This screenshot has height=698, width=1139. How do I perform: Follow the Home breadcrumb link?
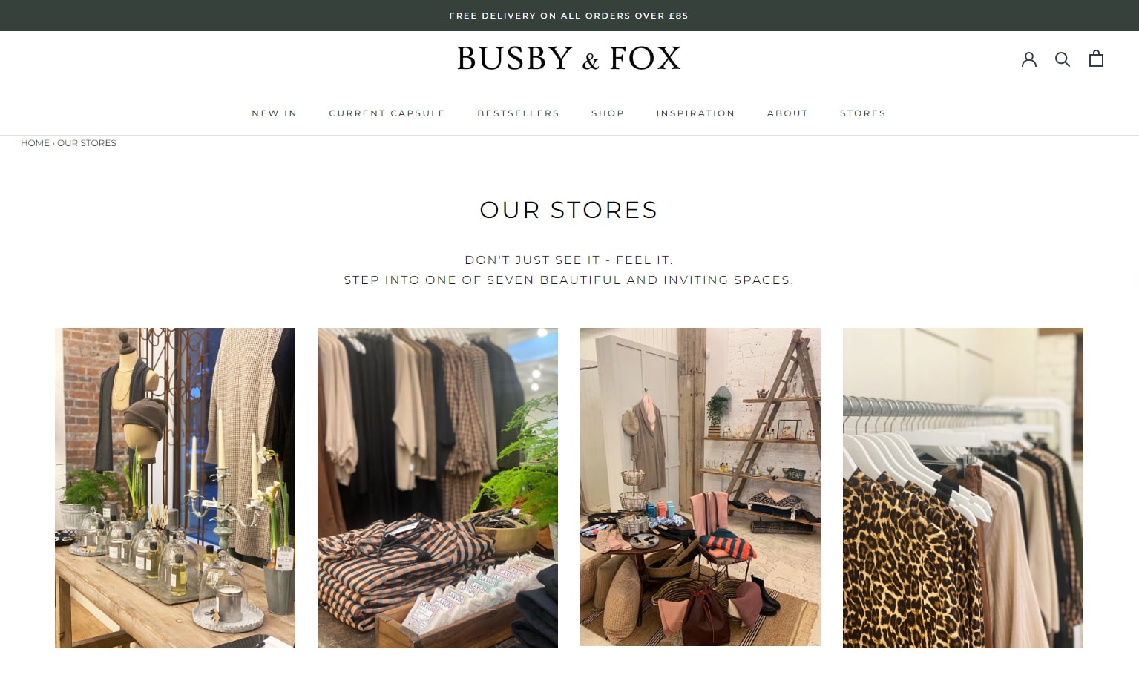[35, 143]
